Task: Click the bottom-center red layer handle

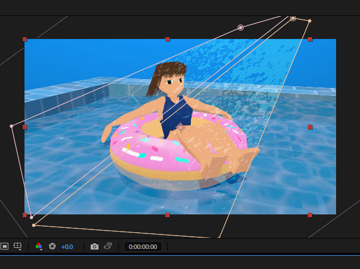Action: click(x=167, y=215)
